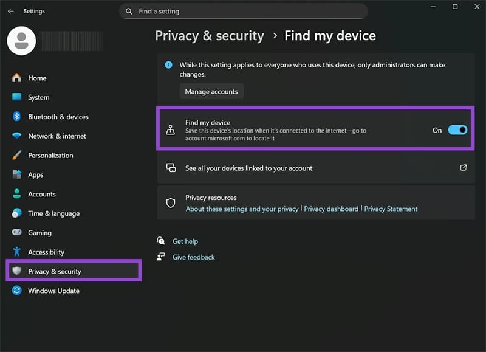Disable the Find my device toggle
486x352 pixels.
tap(457, 129)
